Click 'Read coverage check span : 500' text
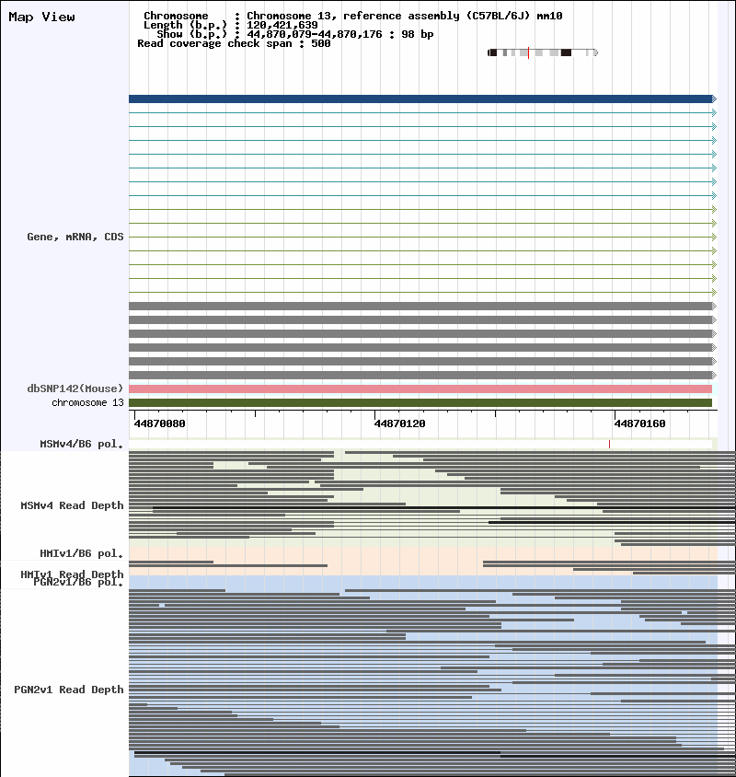Image resolution: width=736 pixels, height=777 pixels. 234,43
